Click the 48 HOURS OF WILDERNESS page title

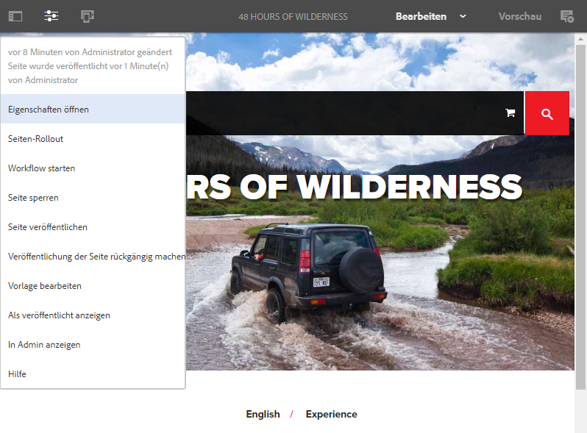[293, 17]
